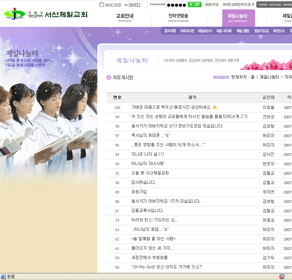This screenshot has height=280, width=292.
Task: Select the 제일 새가족 submenu item
Action: [x=224, y=31]
